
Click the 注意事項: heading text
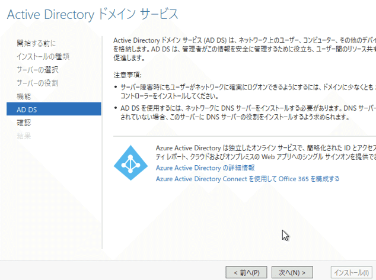(x=128, y=75)
